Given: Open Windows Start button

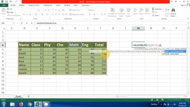Looking at the screenshot, I should (x=4, y=104).
